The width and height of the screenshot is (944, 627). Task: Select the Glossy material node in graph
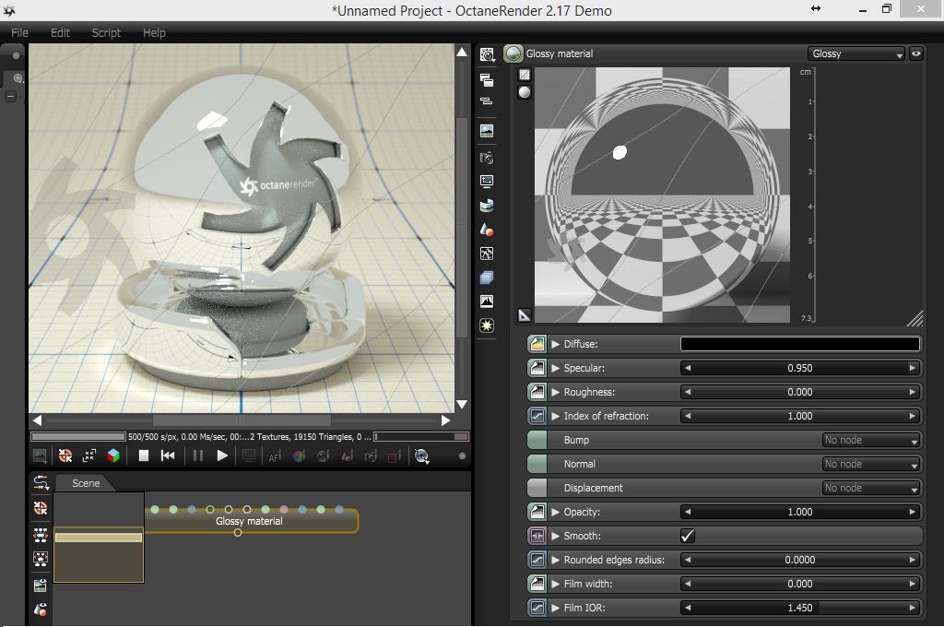251,521
